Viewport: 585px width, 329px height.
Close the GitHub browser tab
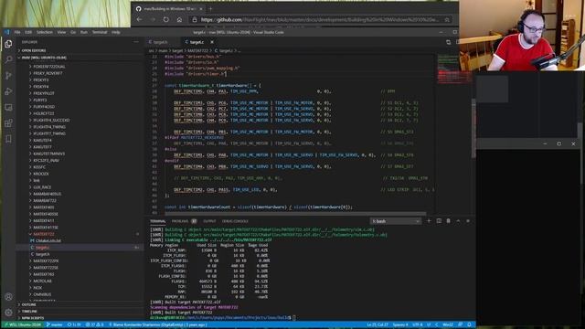click(x=201, y=8)
